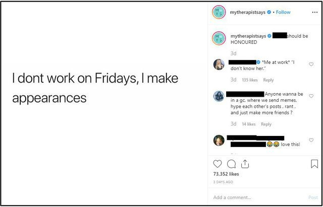Like the post with the heart icon
Screen dimensions: 323x207
tap(218, 164)
